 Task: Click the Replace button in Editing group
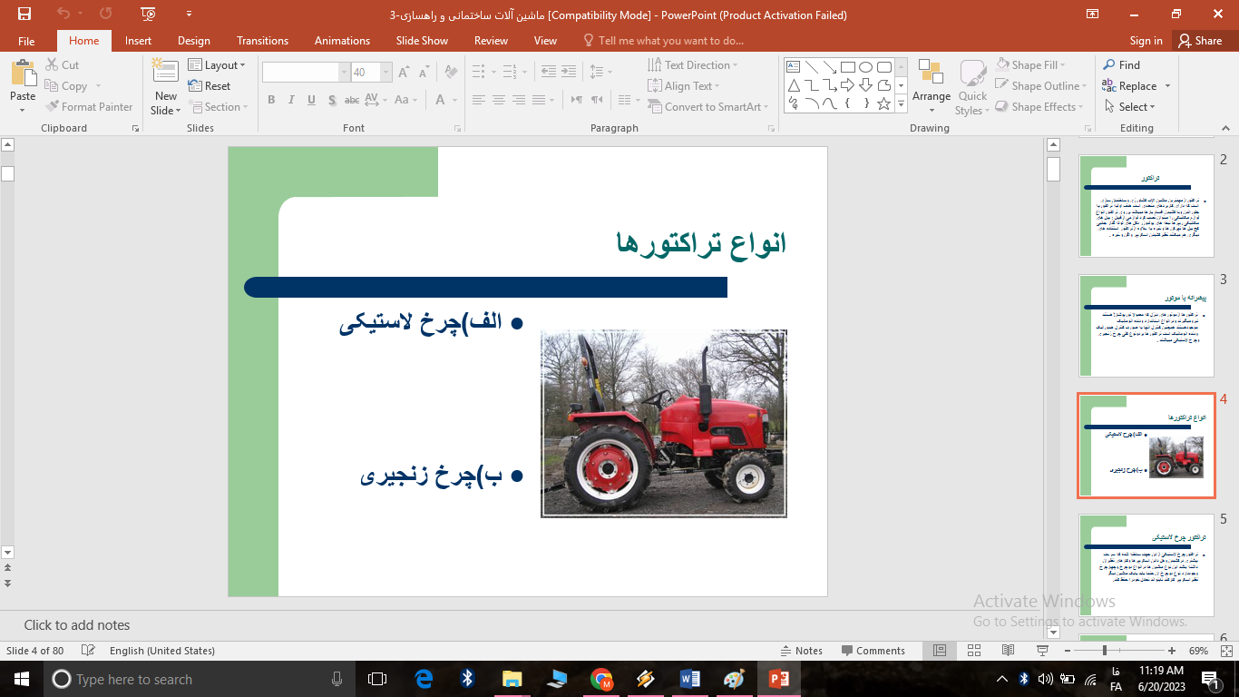click(1136, 85)
